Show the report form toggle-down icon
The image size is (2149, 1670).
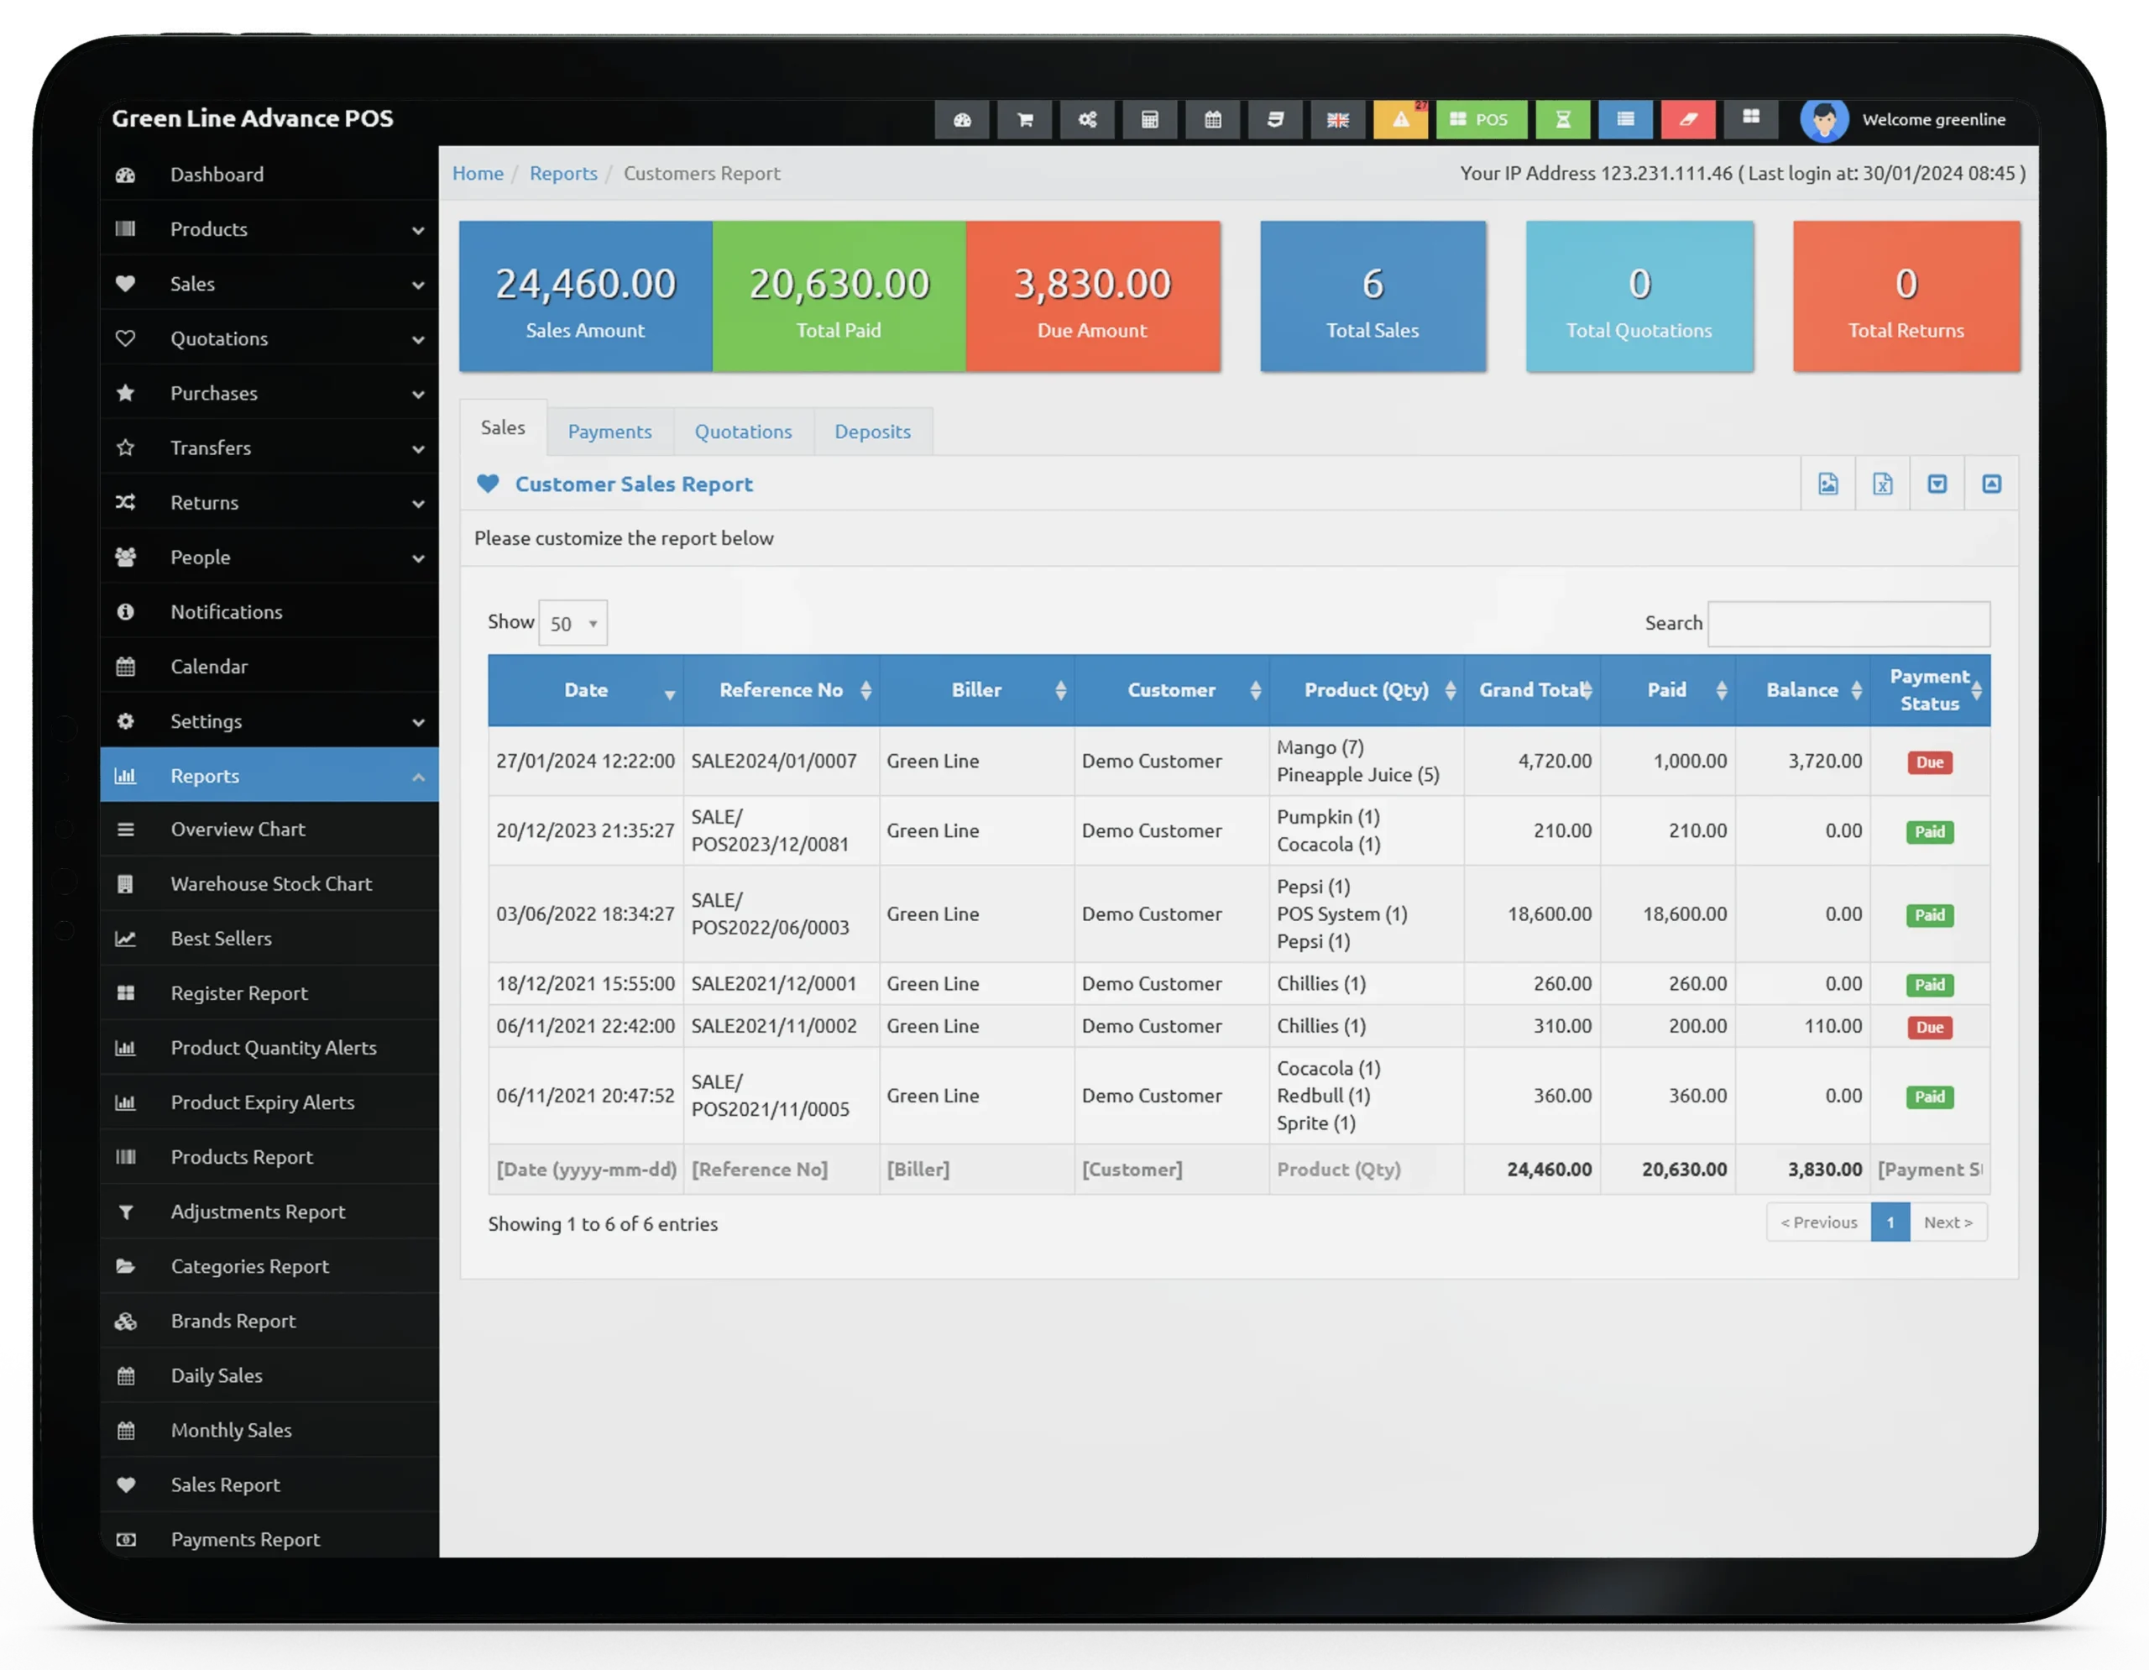point(1937,483)
